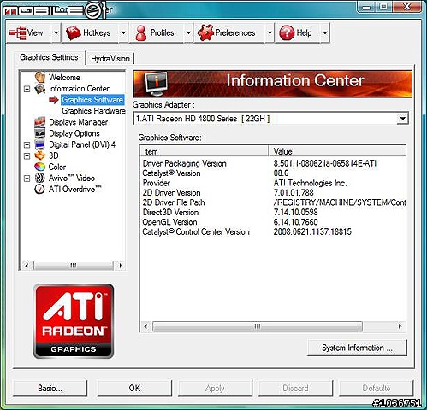
Task: Click the OK button
Action: click(x=134, y=388)
